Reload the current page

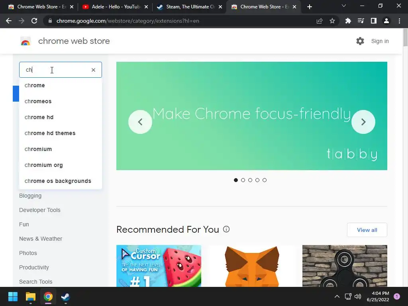34,21
